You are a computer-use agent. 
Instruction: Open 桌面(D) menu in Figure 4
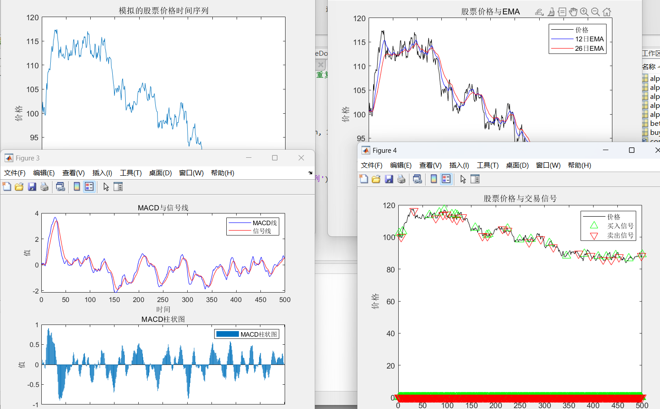(x=517, y=165)
